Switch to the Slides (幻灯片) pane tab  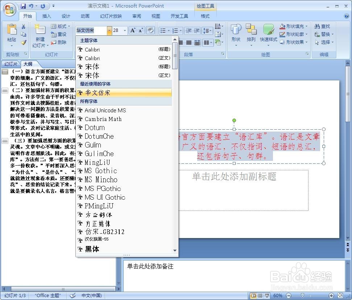(11, 64)
